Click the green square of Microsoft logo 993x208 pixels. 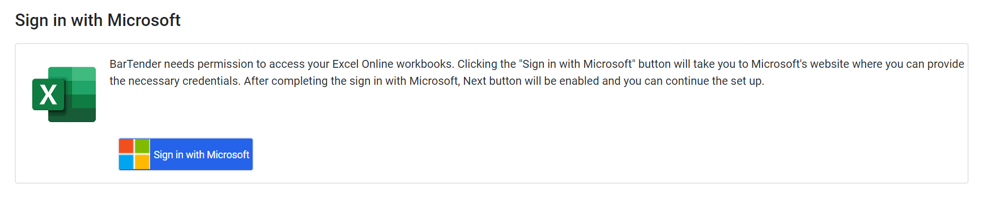[x=142, y=146]
